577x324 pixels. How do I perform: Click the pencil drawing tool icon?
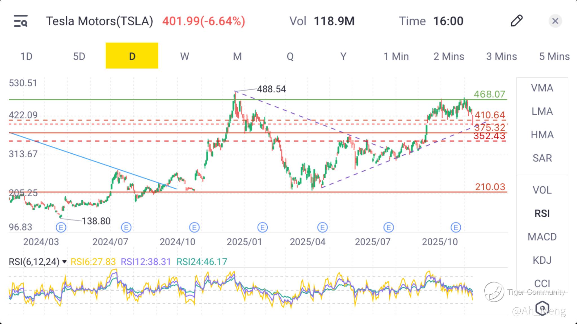(516, 21)
